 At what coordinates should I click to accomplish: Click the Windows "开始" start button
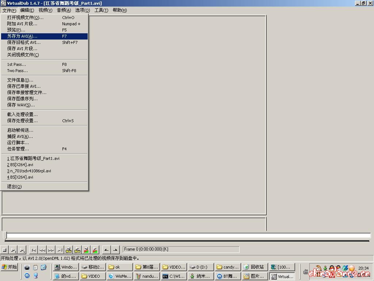coord(9,267)
